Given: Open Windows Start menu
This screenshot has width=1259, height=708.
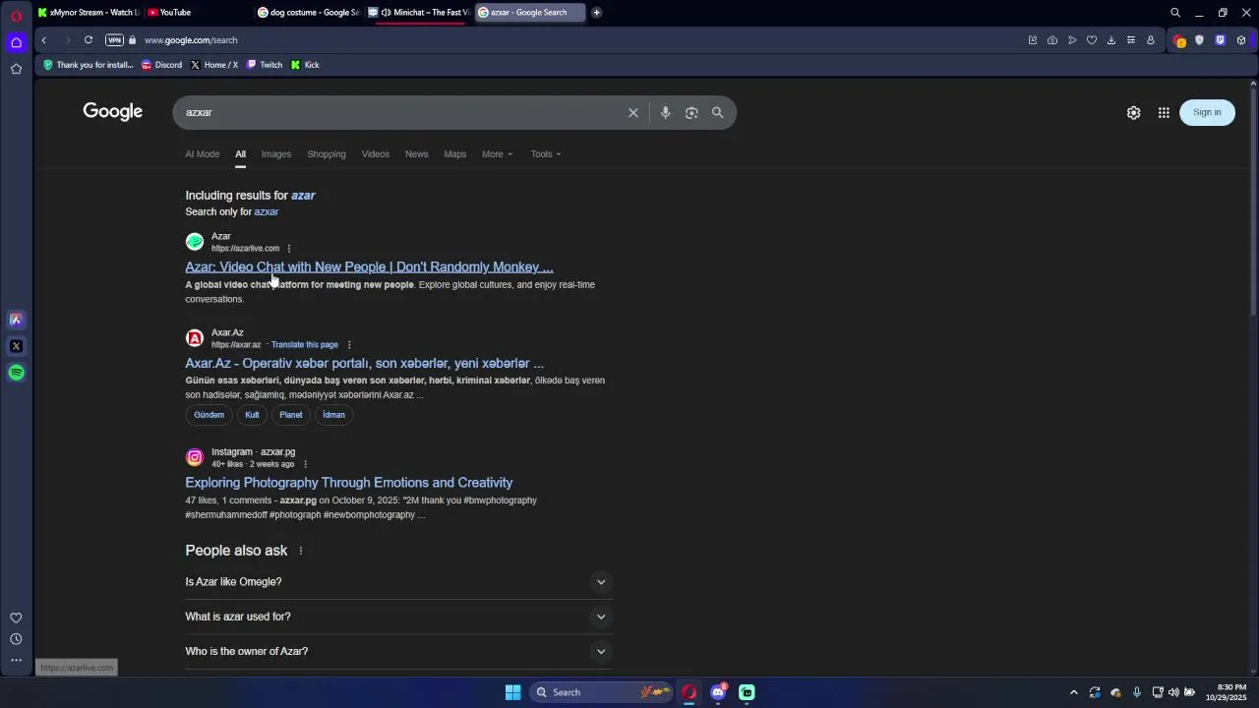Looking at the screenshot, I should pos(512,692).
